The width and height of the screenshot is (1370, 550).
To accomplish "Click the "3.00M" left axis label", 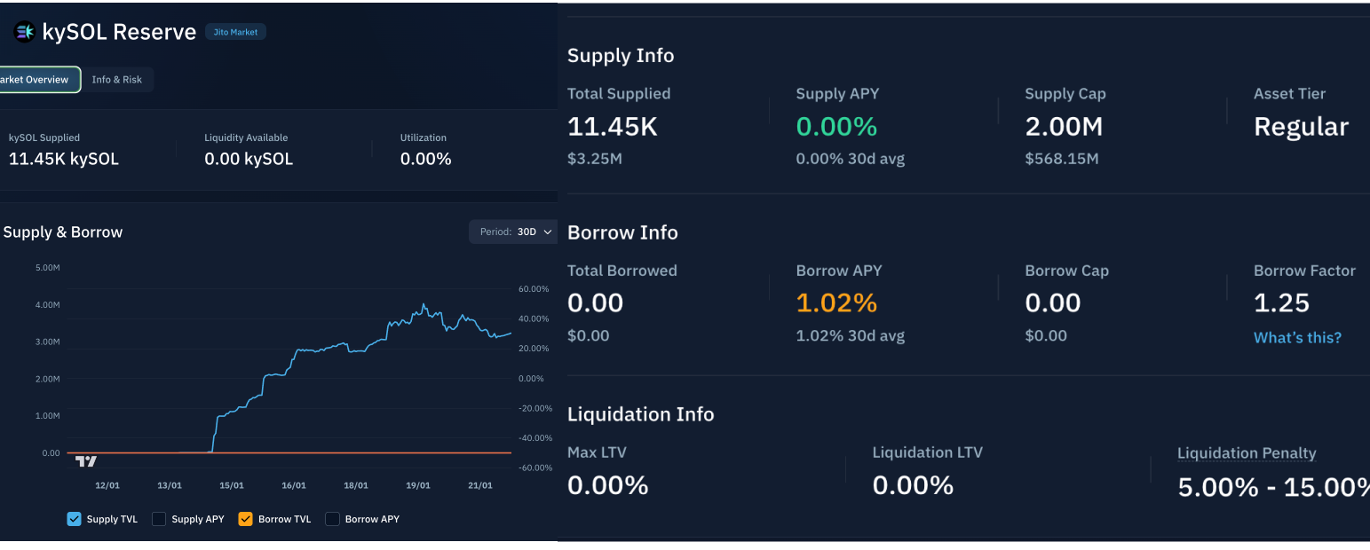I will [48, 342].
